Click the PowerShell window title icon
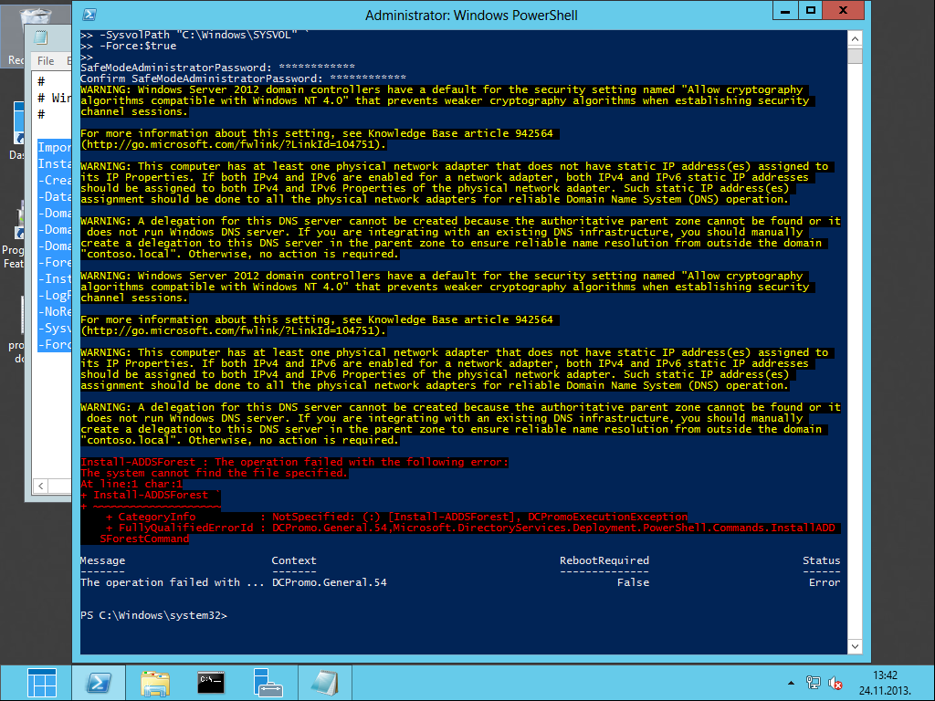This screenshot has width=935, height=701. (90, 15)
